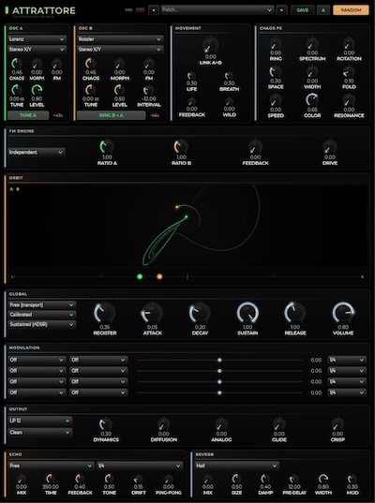Open the LP 12 filter type dropdown
The height and width of the screenshot is (503, 375).
pyautogui.click(x=40, y=421)
